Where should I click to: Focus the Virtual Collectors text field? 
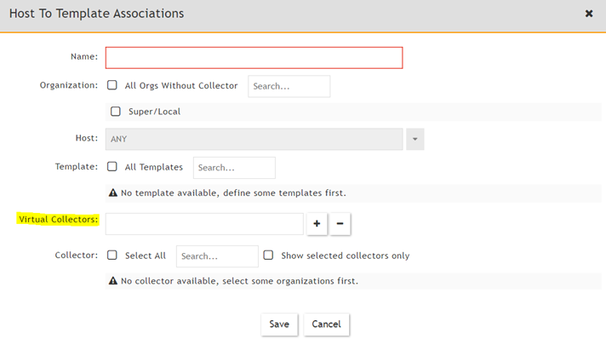204,223
